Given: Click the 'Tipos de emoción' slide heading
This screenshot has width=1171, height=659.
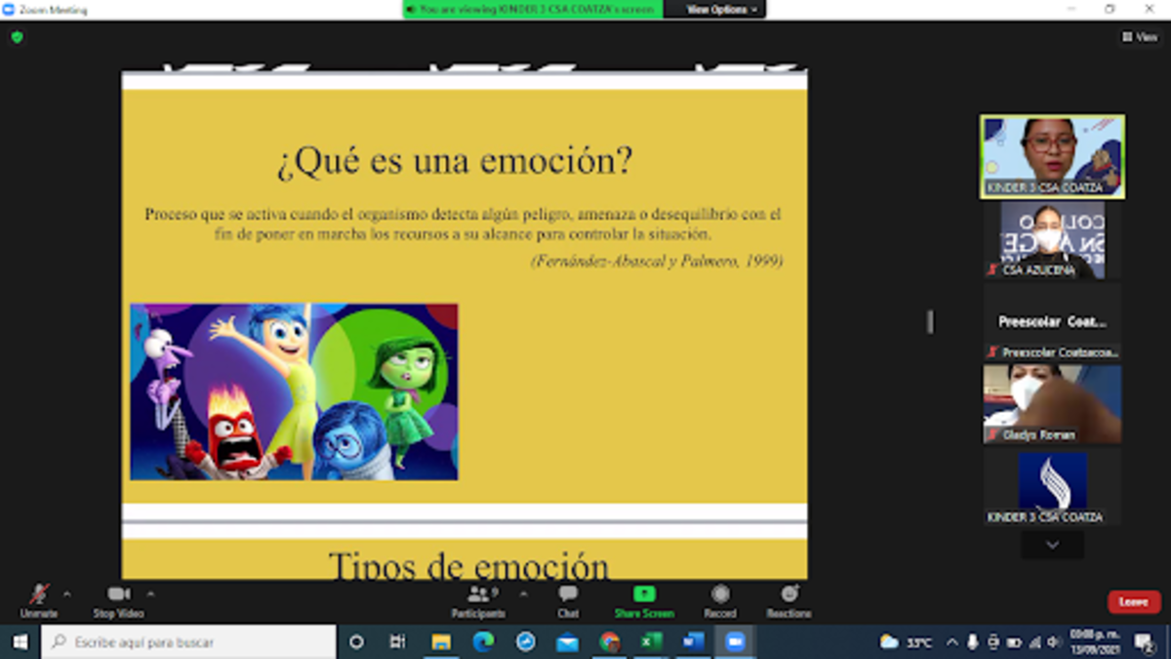Looking at the screenshot, I should (x=468, y=565).
